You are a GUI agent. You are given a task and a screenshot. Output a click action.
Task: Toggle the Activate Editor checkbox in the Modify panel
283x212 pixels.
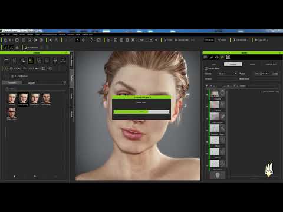pos(206,69)
